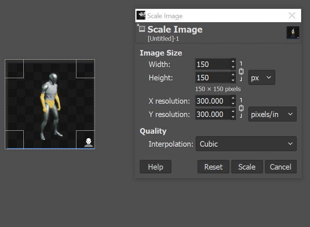Click the Width input field
This screenshot has width=310, height=227.
coord(212,64)
